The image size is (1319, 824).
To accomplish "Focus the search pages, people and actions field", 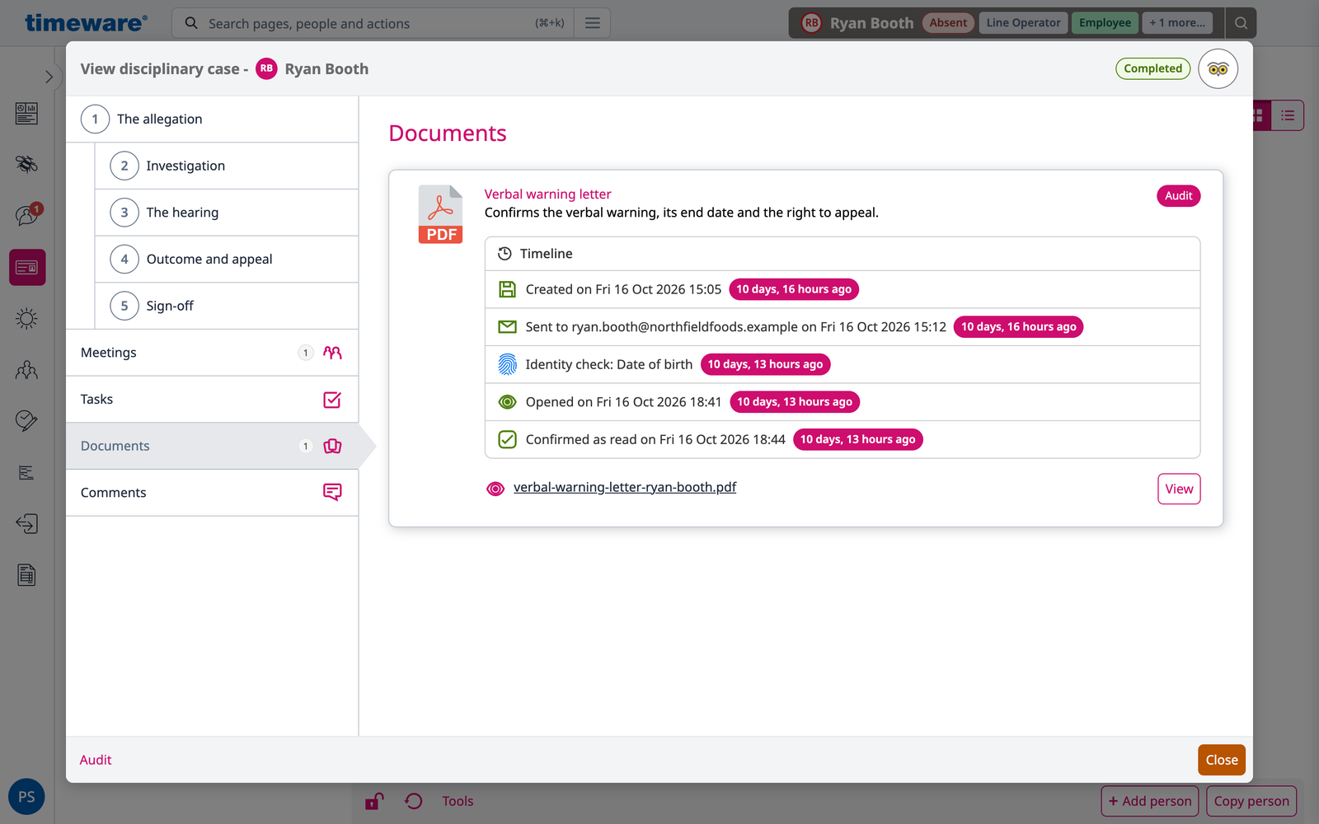I will pyautogui.click(x=371, y=23).
